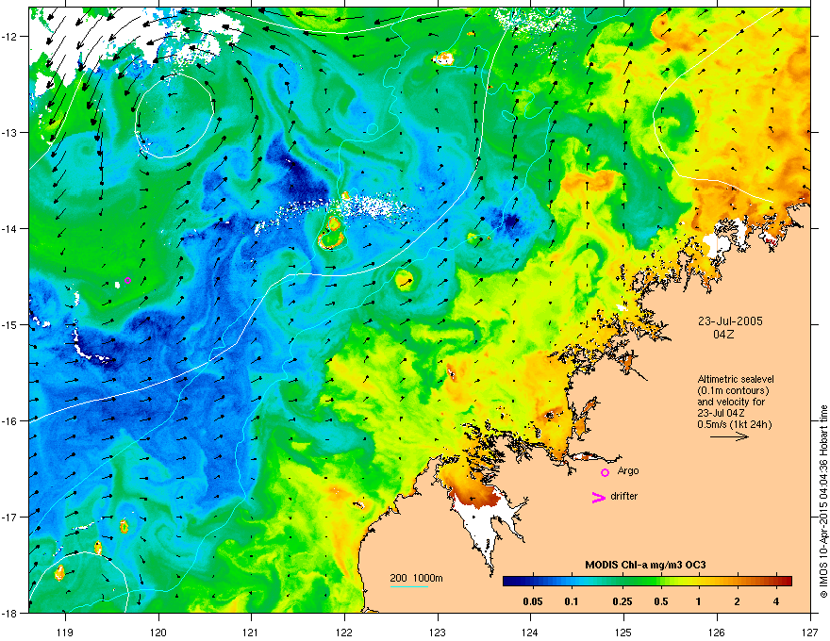The image size is (830, 641).
Task: Click the longitude label 123
Action: (x=438, y=632)
